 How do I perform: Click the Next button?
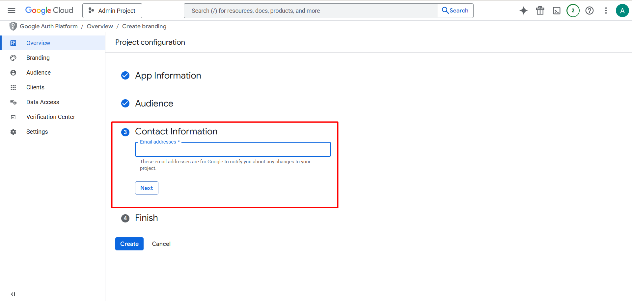(x=147, y=188)
